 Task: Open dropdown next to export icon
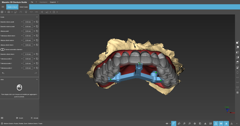(x=57, y=12)
